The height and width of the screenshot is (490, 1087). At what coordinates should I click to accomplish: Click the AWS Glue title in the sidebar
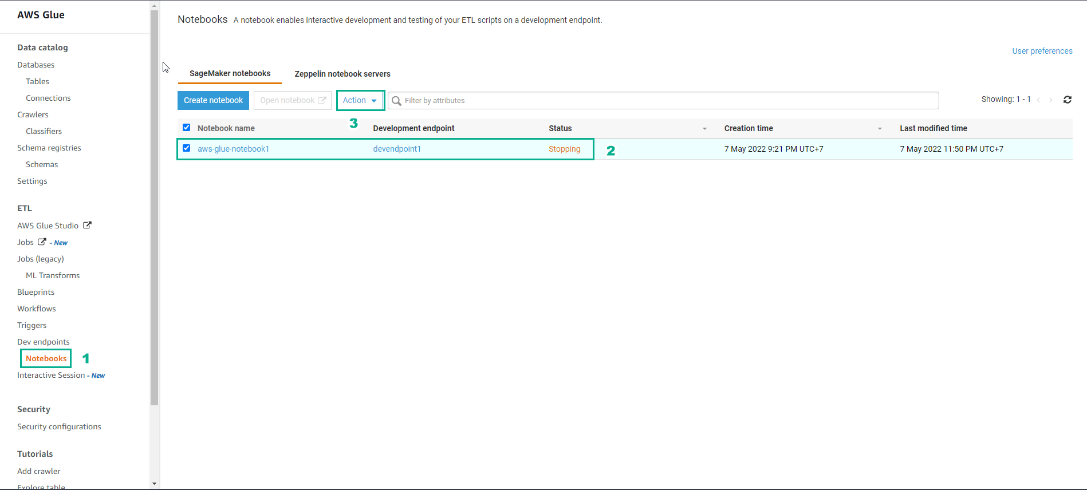click(41, 15)
